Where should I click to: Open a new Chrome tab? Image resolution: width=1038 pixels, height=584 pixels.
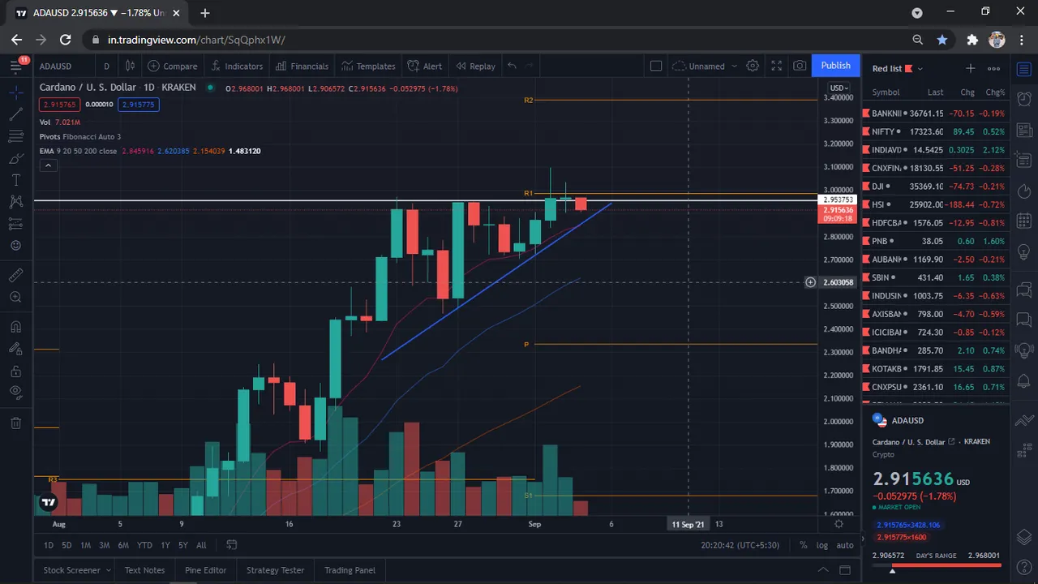(204, 13)
